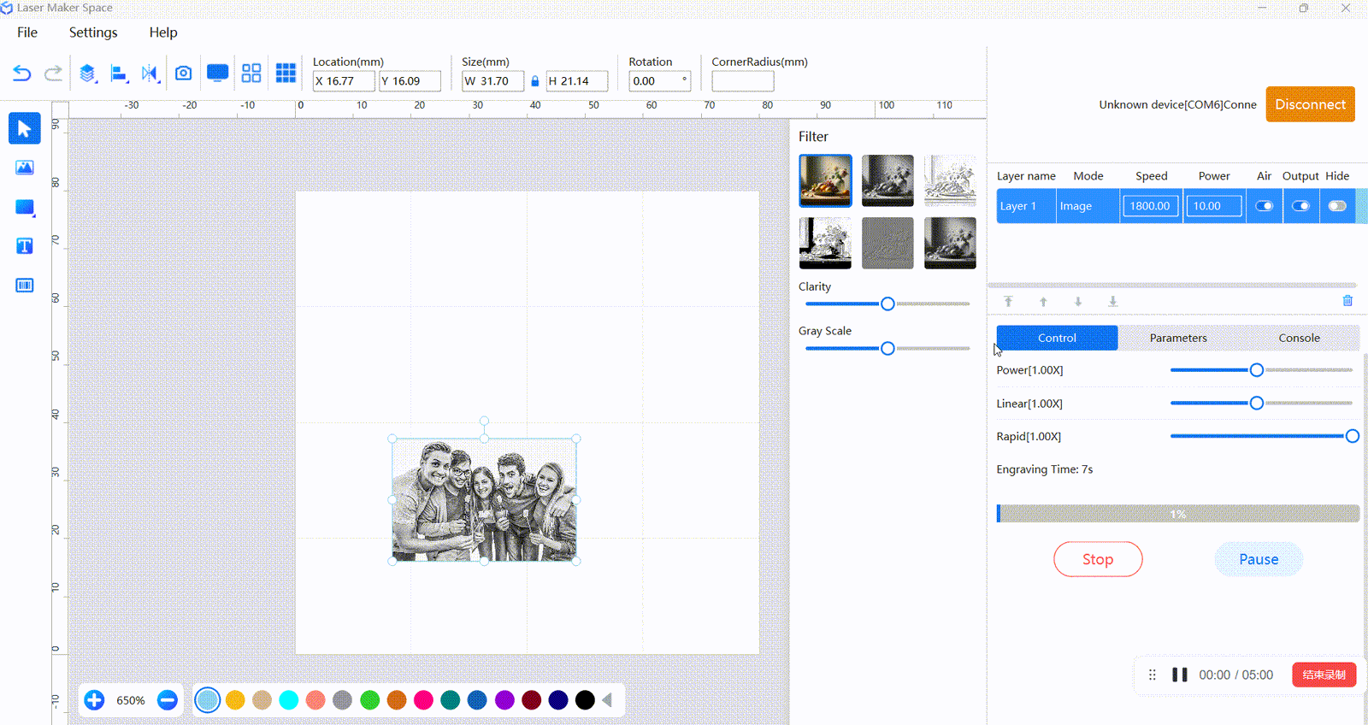Select the barcode tool
The width and height of the screenshot is (1368, 725).
[24, 286]
